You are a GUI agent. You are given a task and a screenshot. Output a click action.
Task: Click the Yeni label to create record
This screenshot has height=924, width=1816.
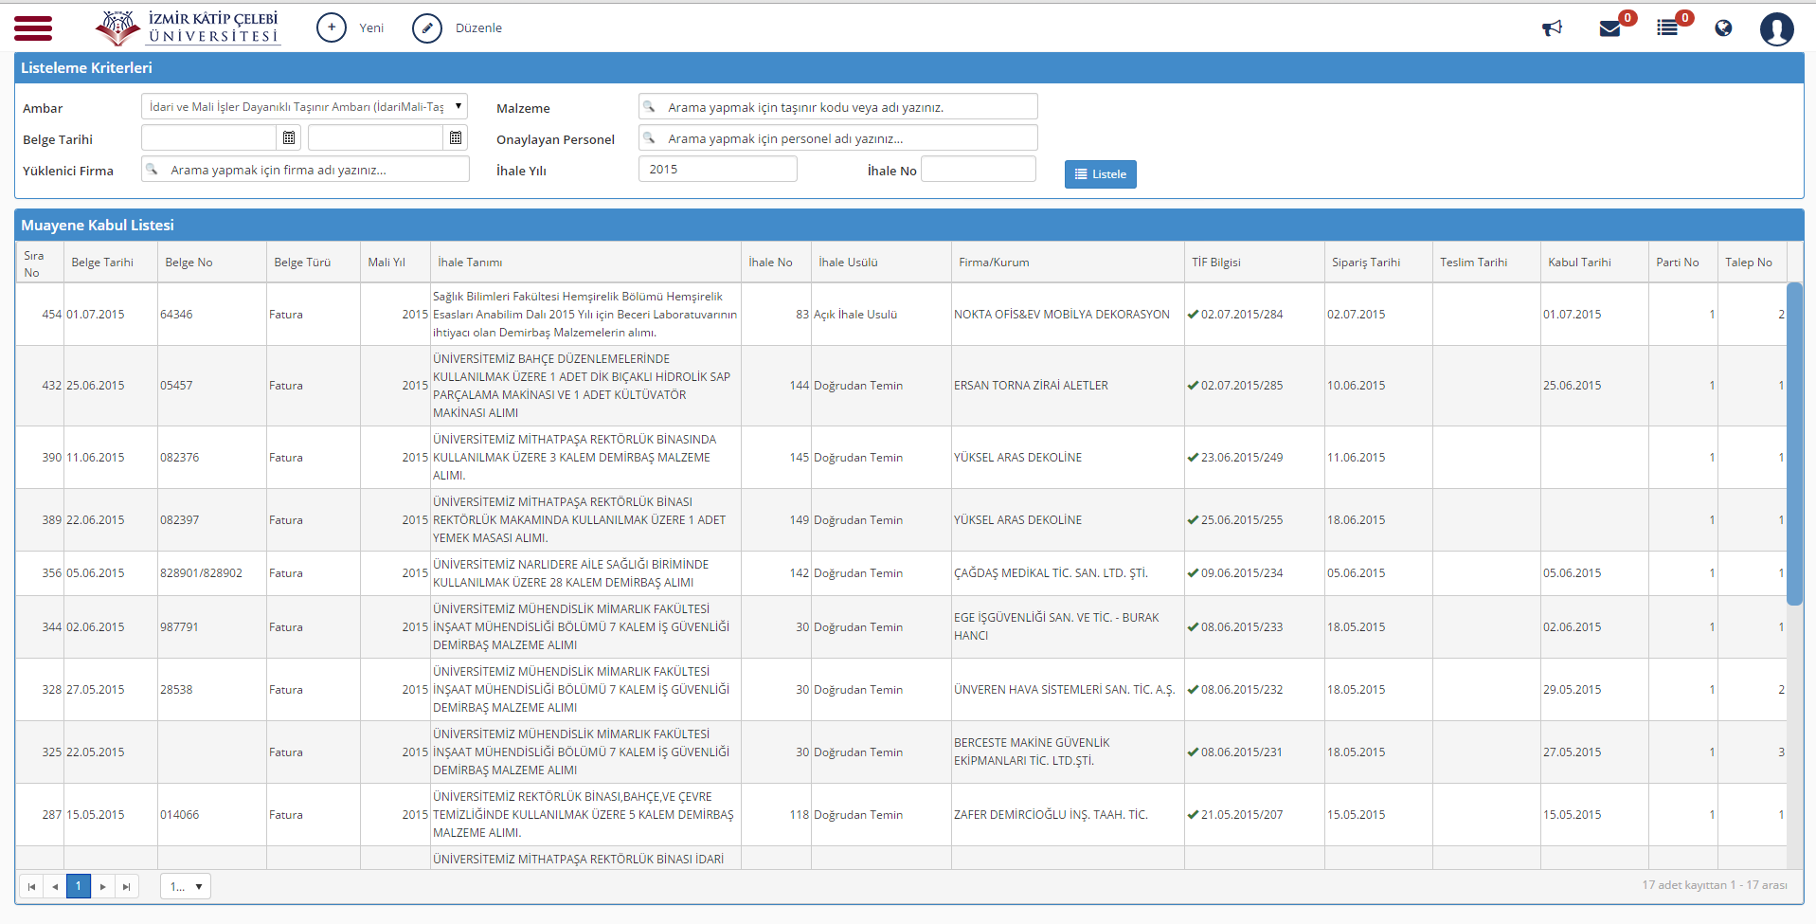pos(371,28)
